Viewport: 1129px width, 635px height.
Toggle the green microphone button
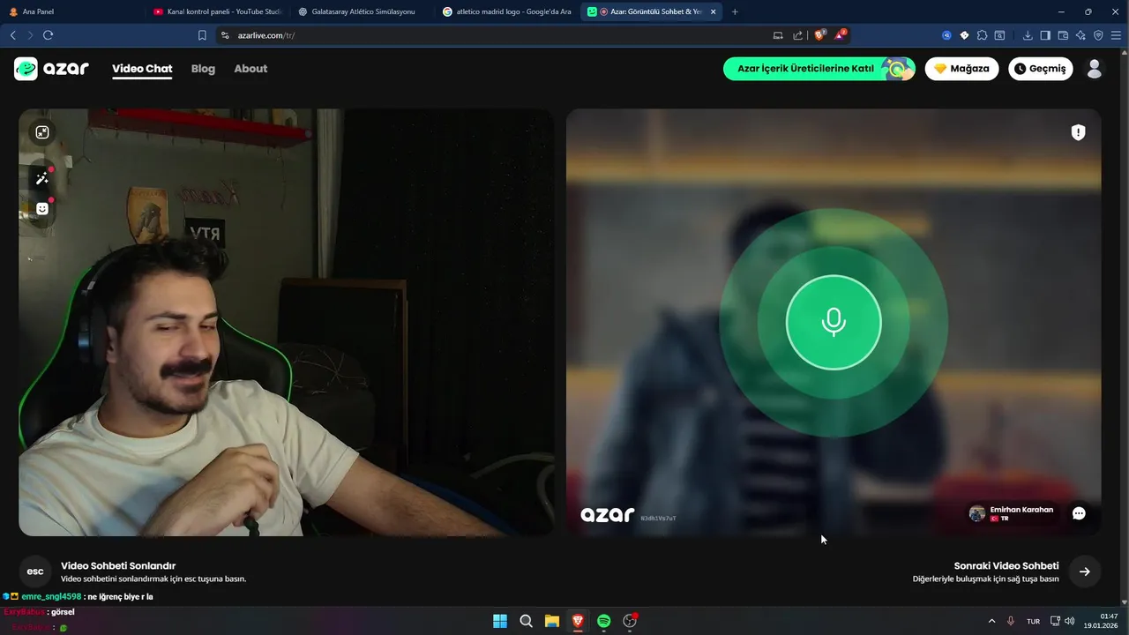pyautogui.click(x=834, y=323)
